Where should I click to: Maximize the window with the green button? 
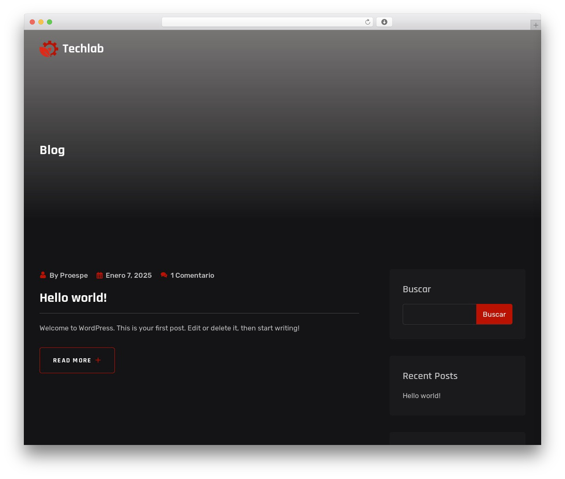[49, 22]
